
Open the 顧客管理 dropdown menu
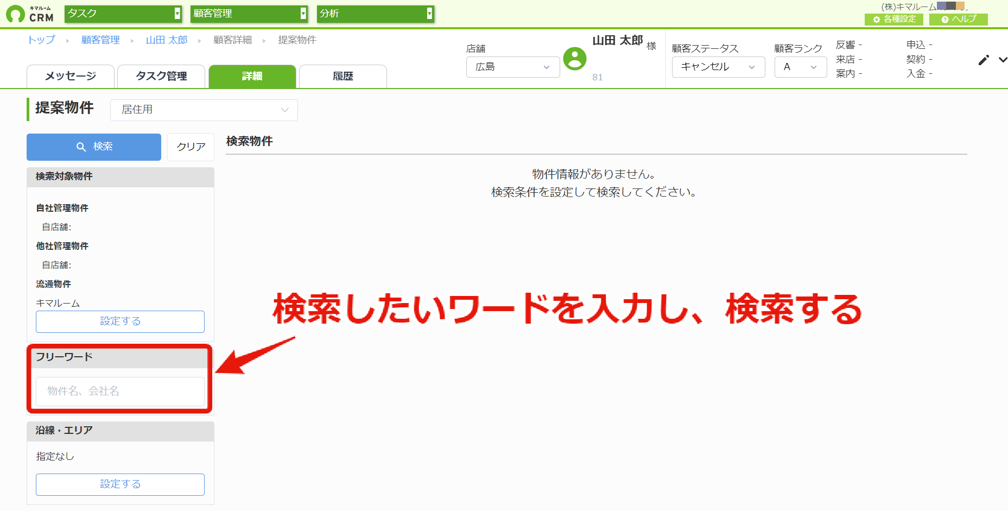point(249,14)
